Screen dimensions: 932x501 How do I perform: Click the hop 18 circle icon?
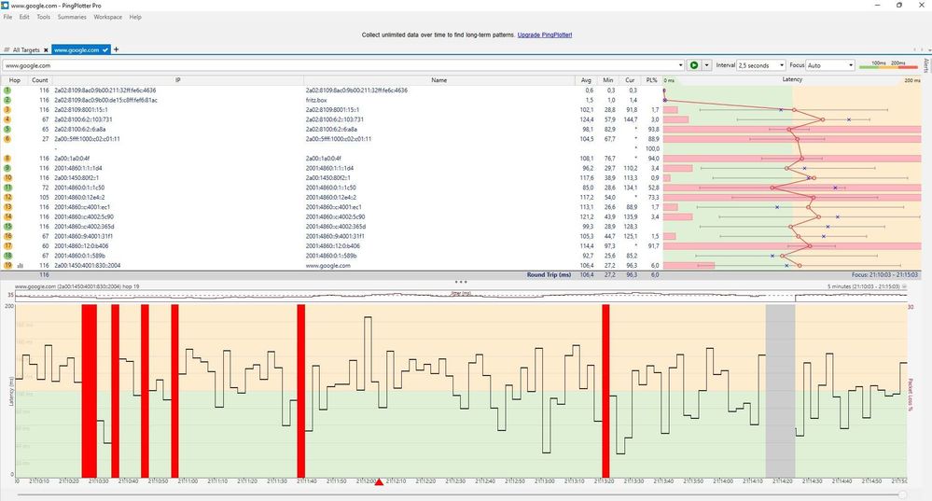[7, 256]
